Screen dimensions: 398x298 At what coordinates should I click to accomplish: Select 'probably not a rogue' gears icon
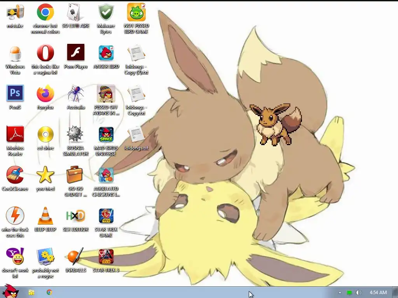(45, 256)
